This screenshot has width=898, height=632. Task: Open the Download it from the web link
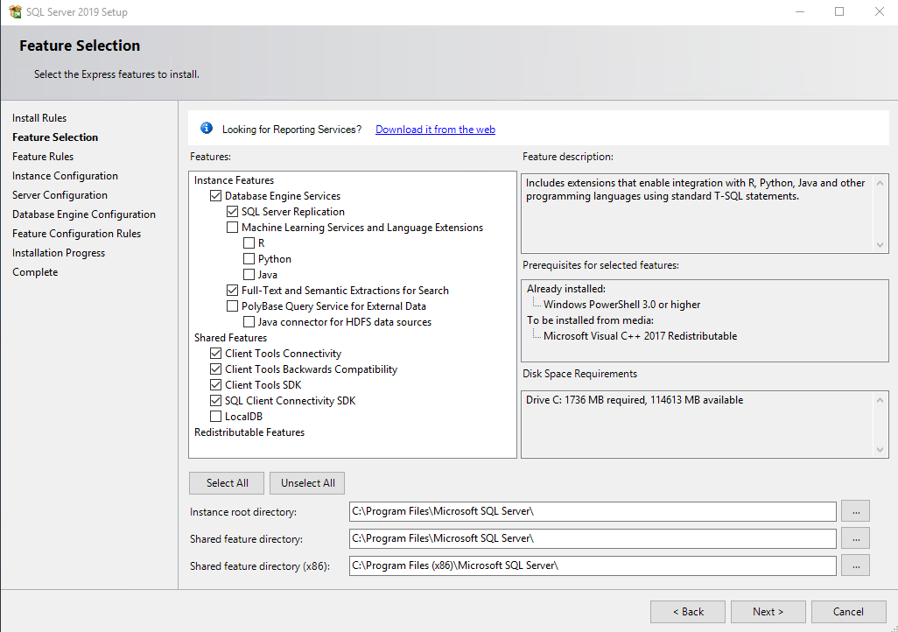coord(435,130)
